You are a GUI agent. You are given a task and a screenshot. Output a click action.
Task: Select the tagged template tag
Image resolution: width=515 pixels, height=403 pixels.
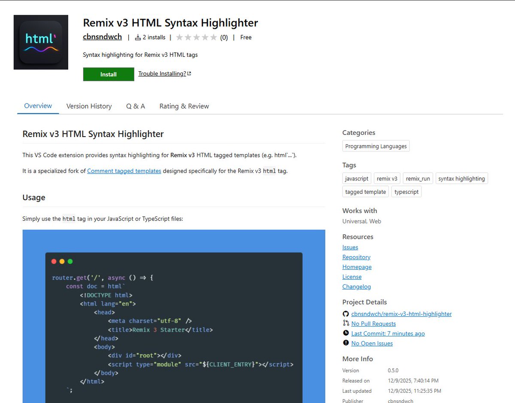click(x=366, y=192)
